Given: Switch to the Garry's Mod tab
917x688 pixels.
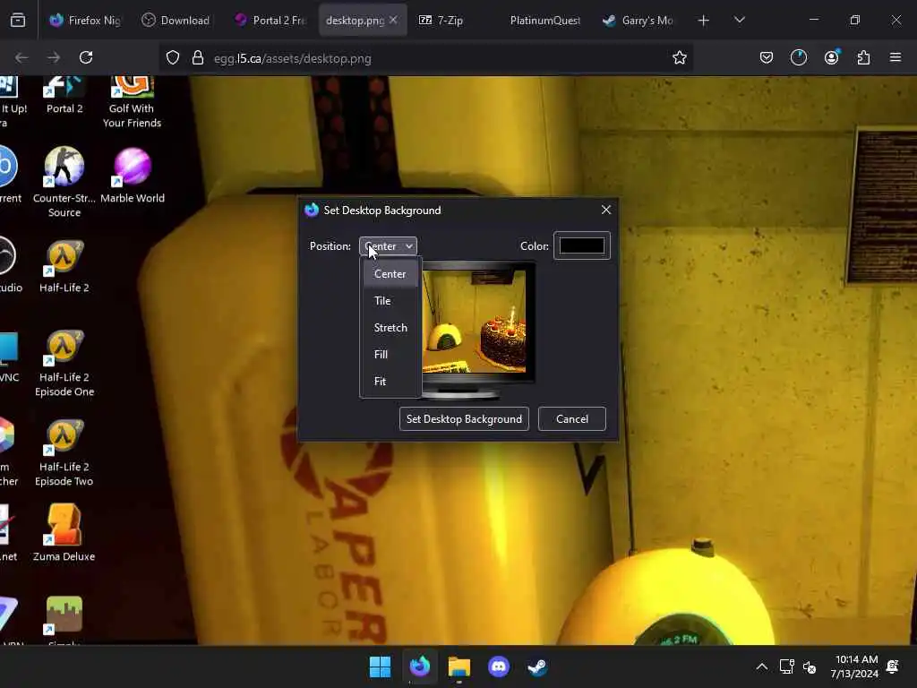Looking at the screenshot, I should pyautogui.click(x=638, y=21).
